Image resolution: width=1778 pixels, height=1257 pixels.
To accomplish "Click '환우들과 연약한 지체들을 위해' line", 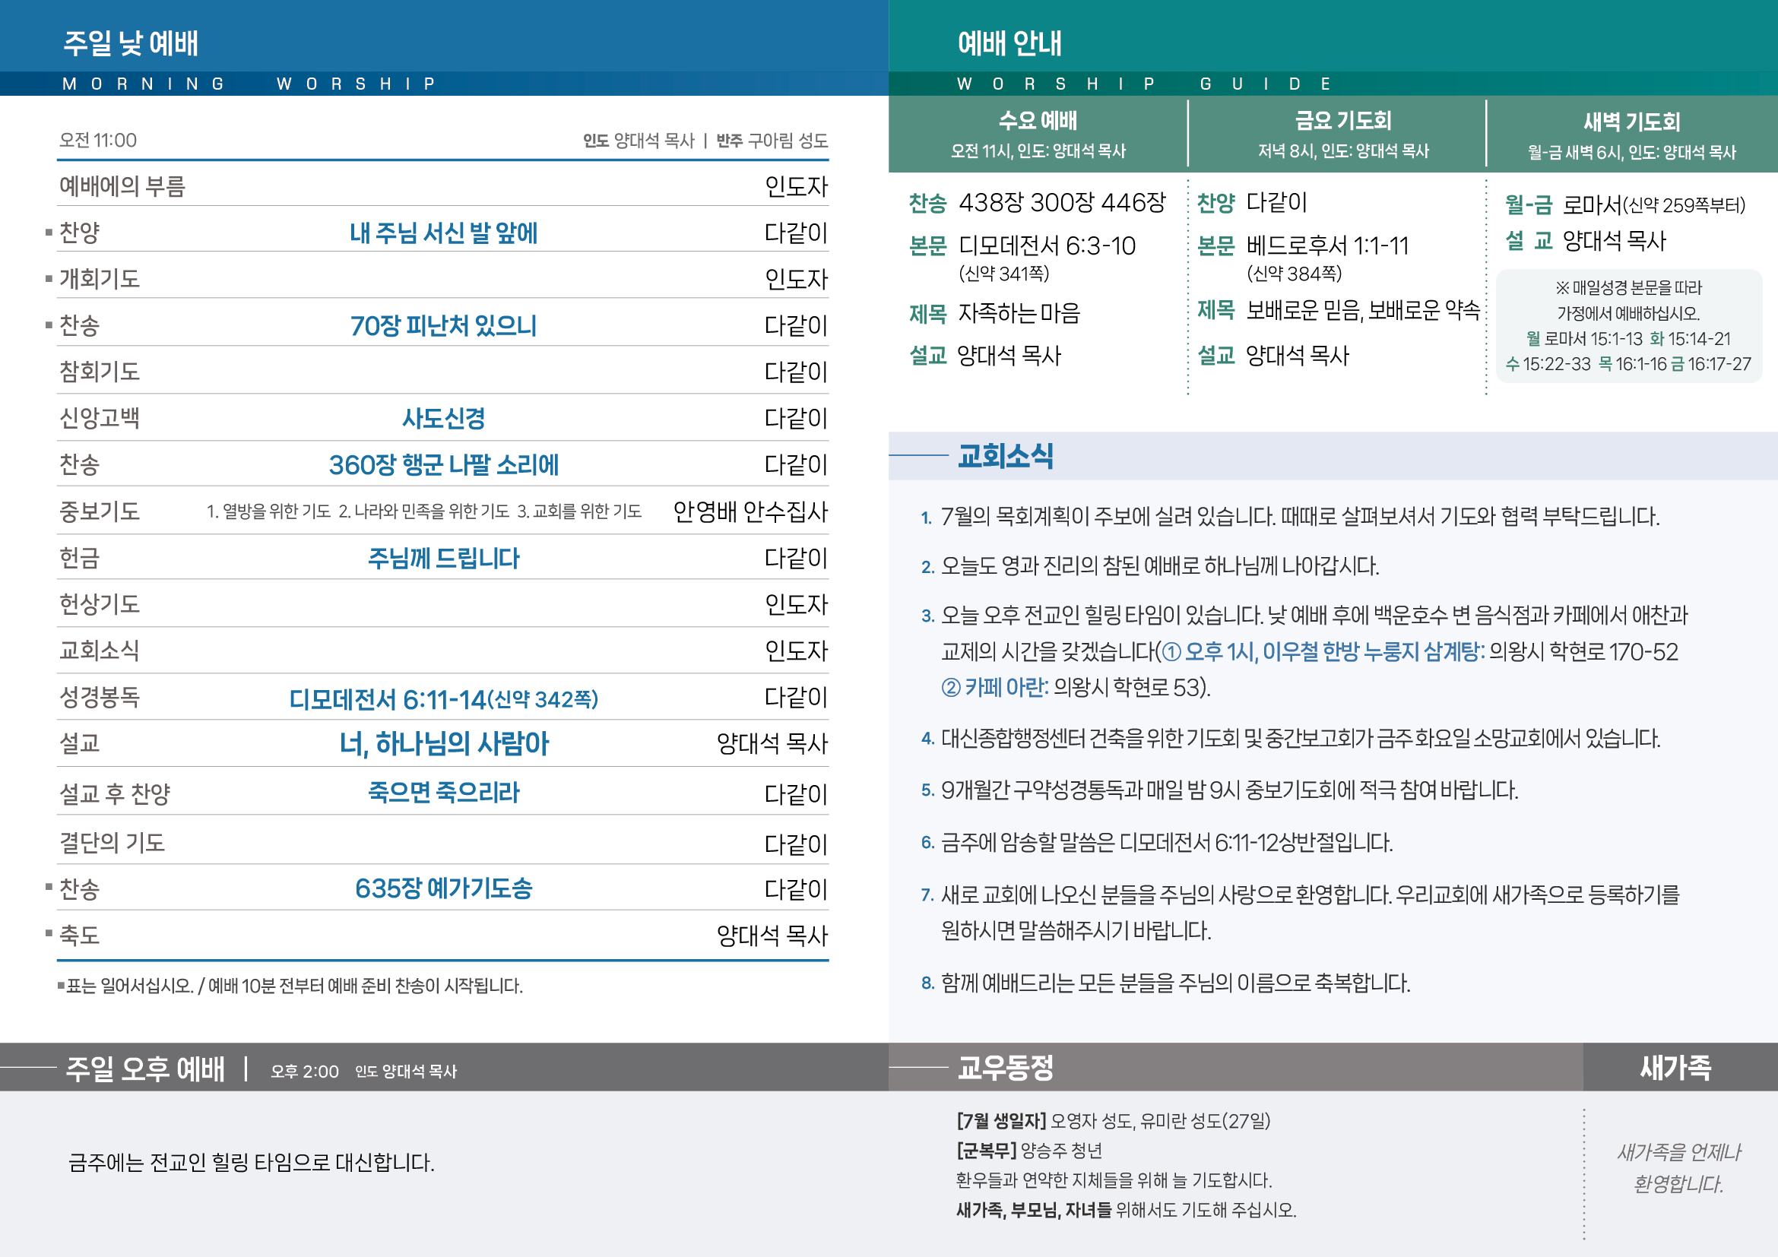I will click(x=1114, y=1179).
